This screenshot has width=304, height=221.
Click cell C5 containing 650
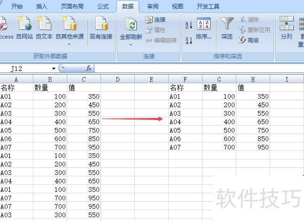point(84,122)
